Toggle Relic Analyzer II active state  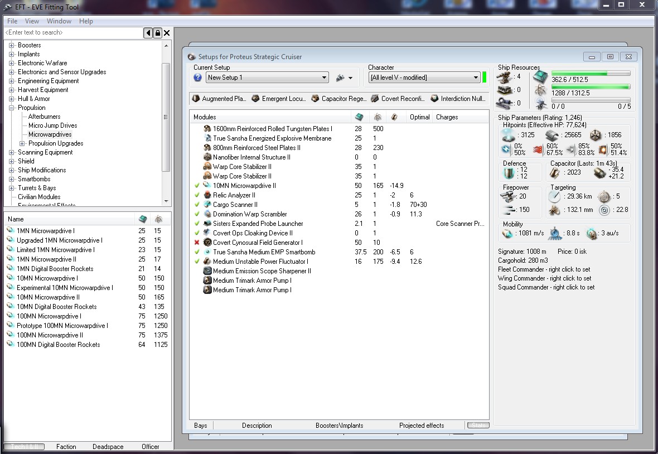[x=197, y=195]
